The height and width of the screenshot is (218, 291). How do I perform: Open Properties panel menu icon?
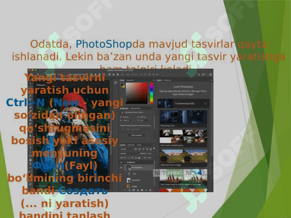pos(153,108)
